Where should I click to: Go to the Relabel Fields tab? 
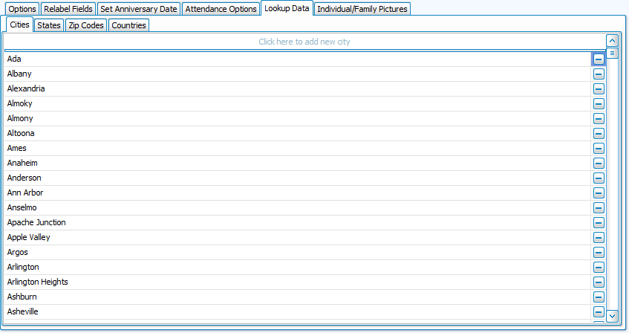[68, 9]
